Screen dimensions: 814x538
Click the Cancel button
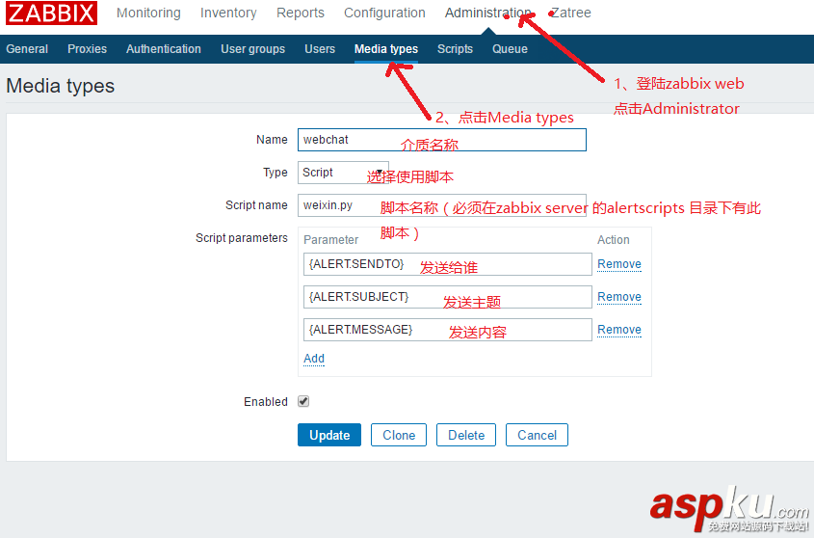pos(537,435)
